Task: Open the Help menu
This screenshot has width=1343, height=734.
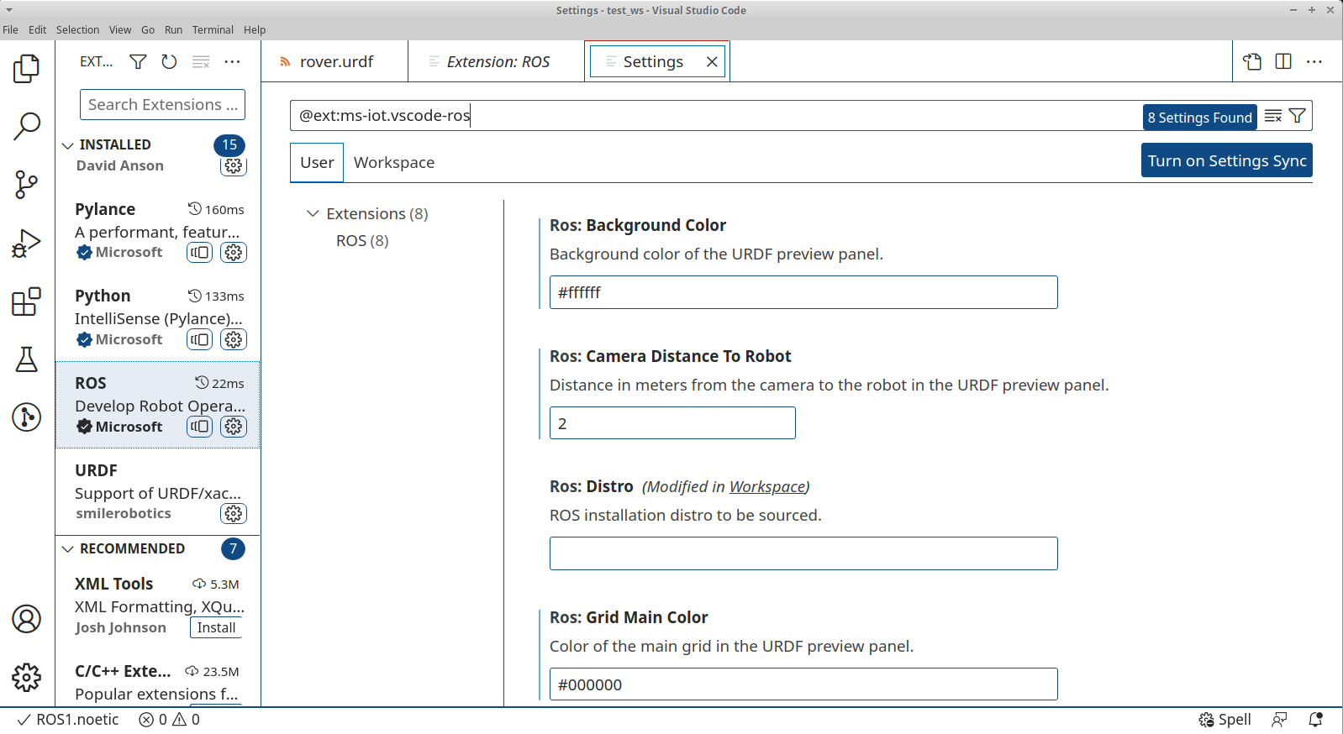Action: [255, 29]
